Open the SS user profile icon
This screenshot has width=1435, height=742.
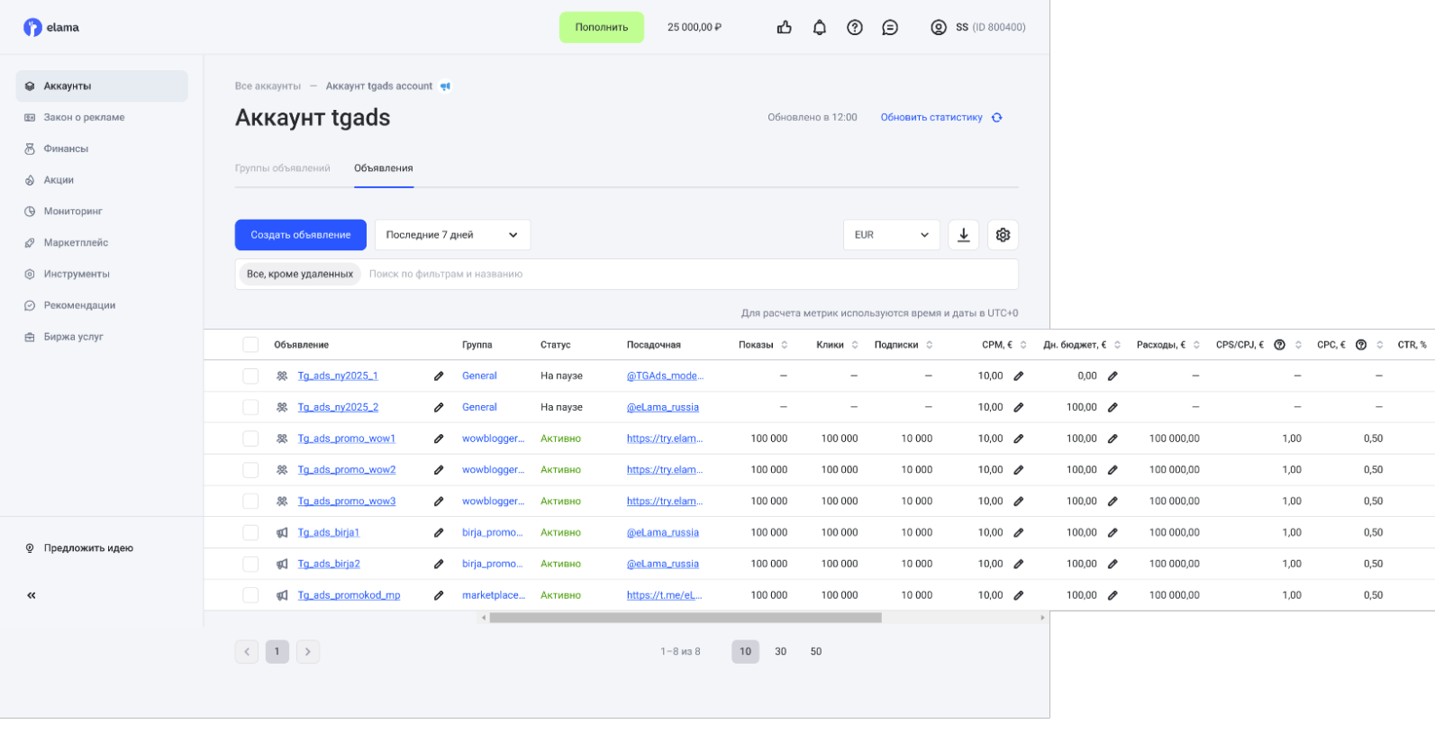pyautogui.click(x=939, y=27)
